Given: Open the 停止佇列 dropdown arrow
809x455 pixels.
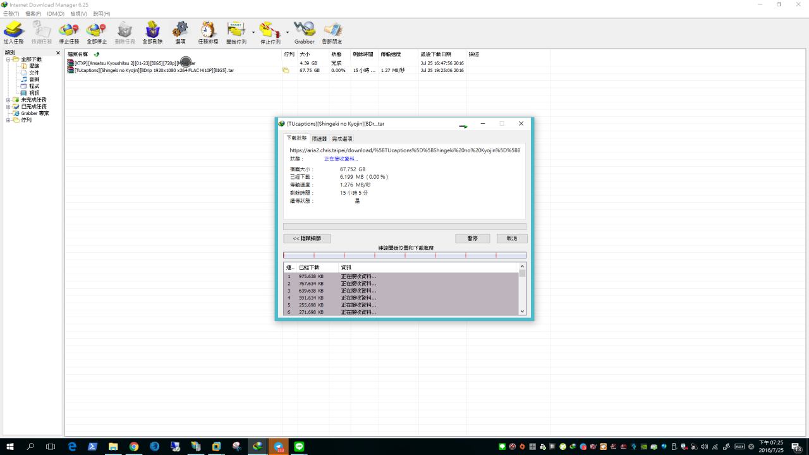Looking at the screenshot, I should 288,32.
